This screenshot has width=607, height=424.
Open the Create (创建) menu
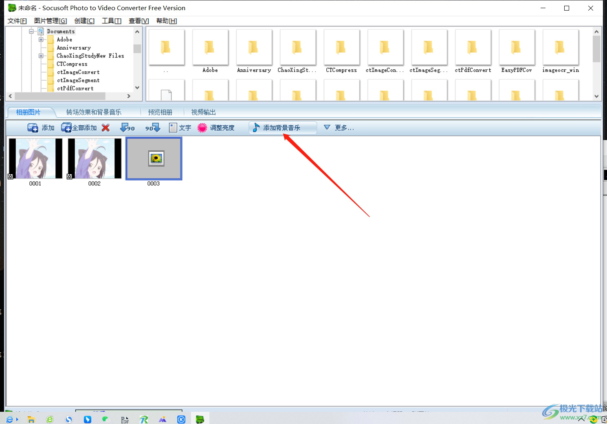click(x=84, y=21)
